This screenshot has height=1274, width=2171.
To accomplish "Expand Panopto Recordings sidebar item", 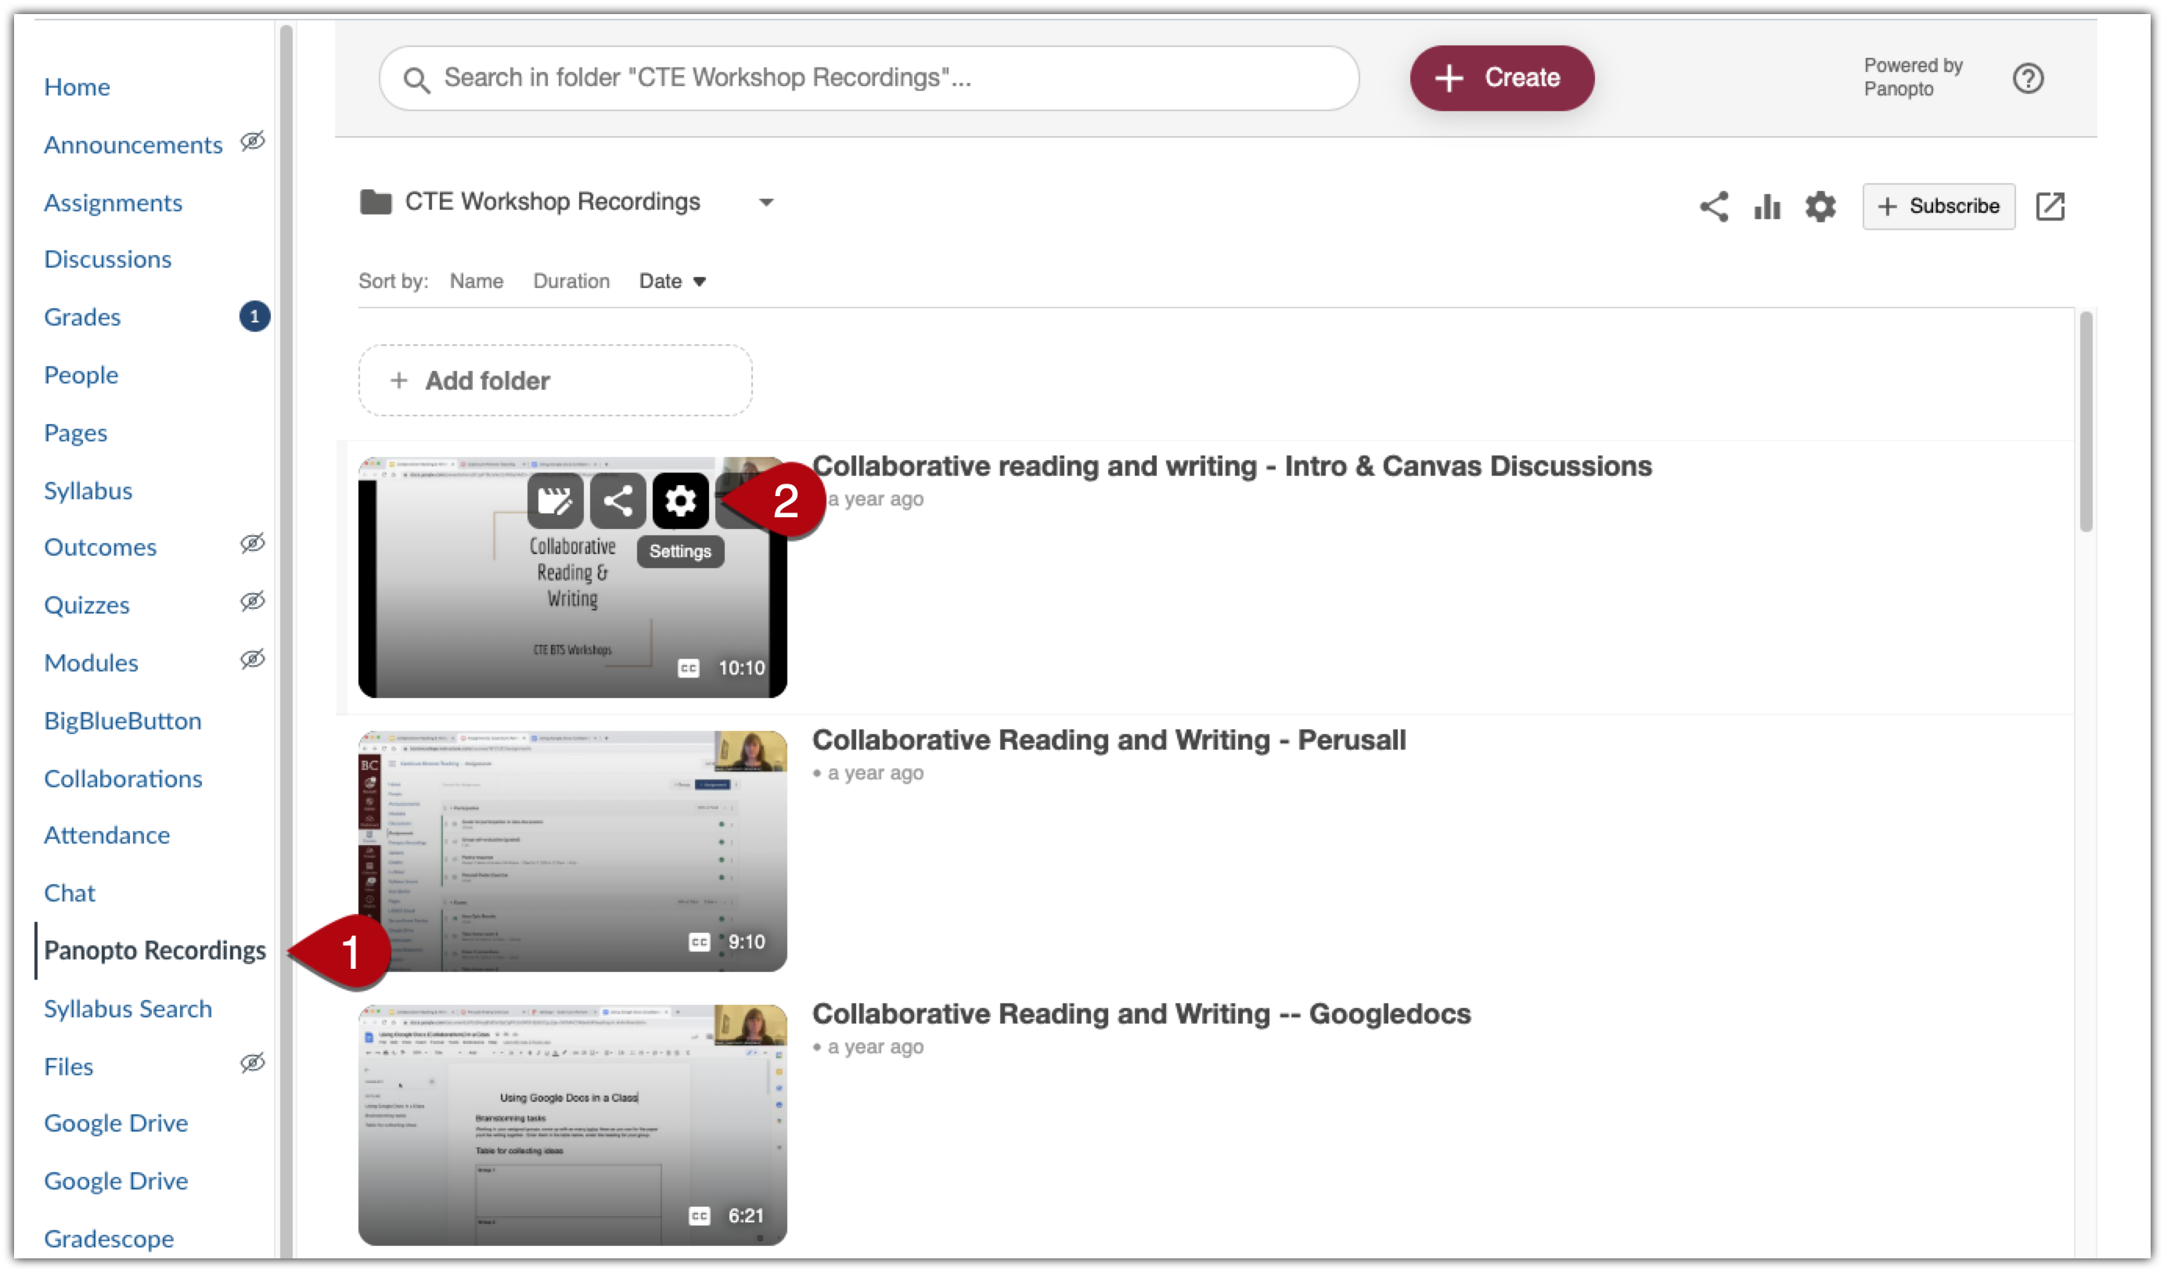I will click(x=155, y=949).
